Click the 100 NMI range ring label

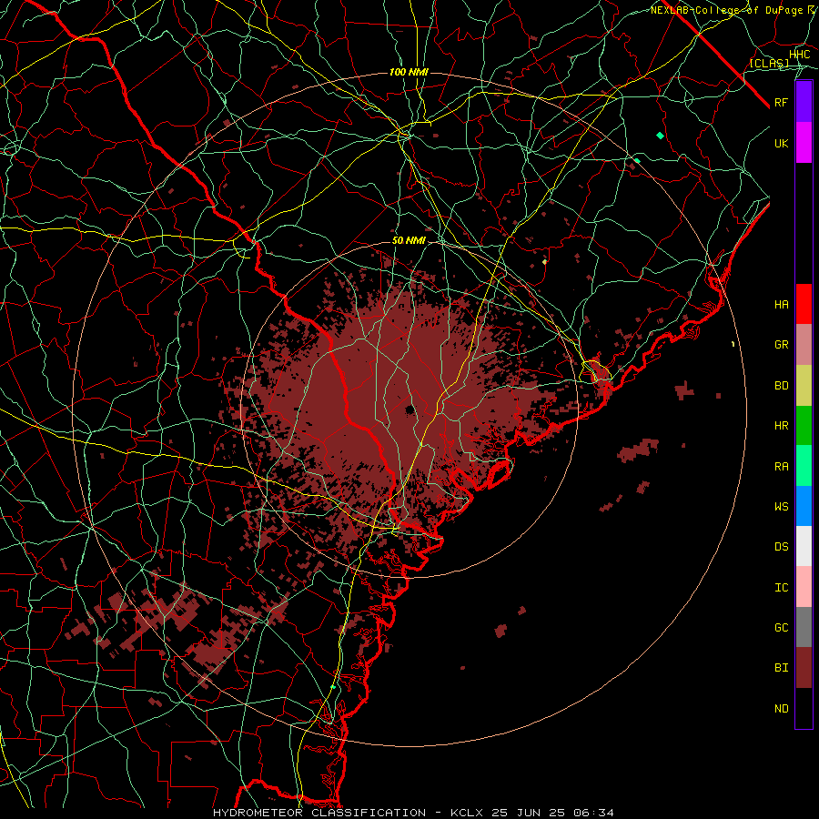click(409, 72)
